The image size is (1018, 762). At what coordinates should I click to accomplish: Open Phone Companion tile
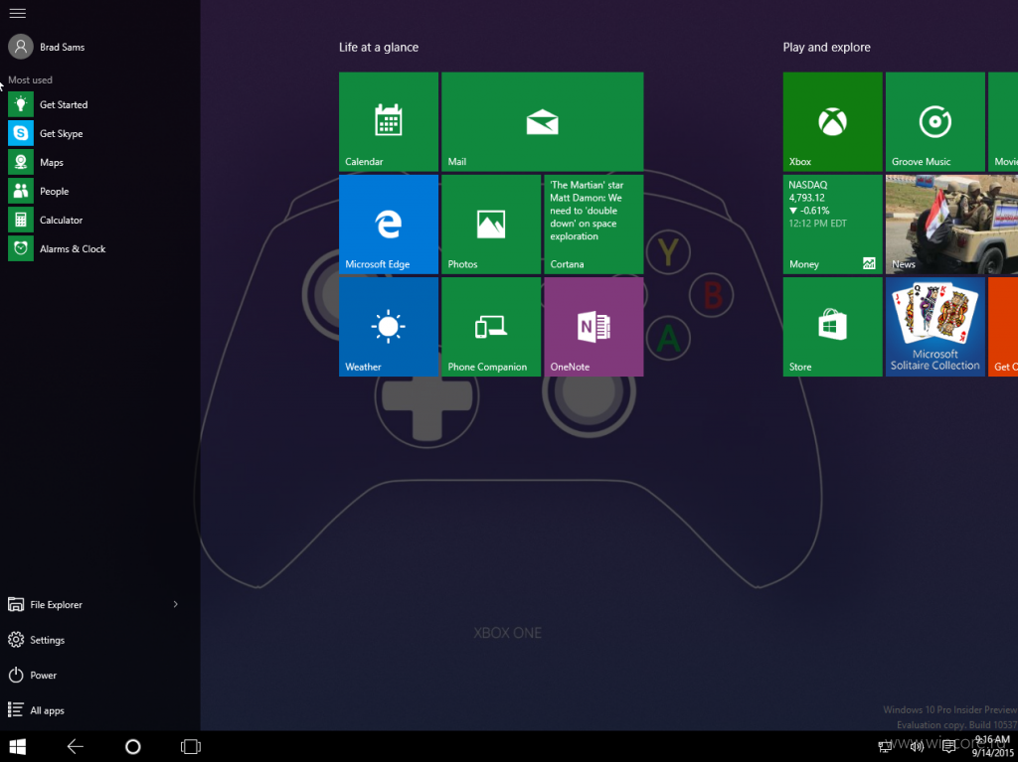pos(491,327)
